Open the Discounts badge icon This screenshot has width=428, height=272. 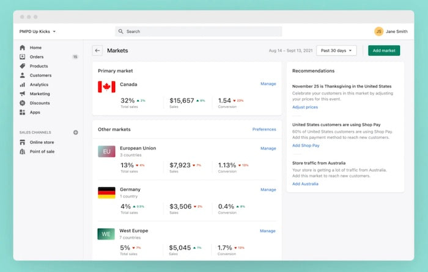pyautogui.click(x=23, y=103)
